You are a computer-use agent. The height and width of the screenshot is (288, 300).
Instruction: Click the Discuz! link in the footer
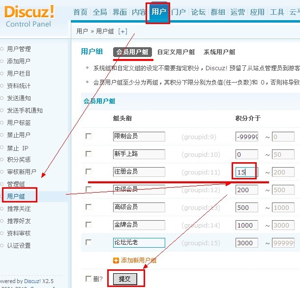32,281
